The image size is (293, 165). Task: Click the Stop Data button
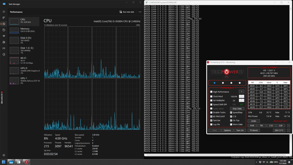click(237, 108)
